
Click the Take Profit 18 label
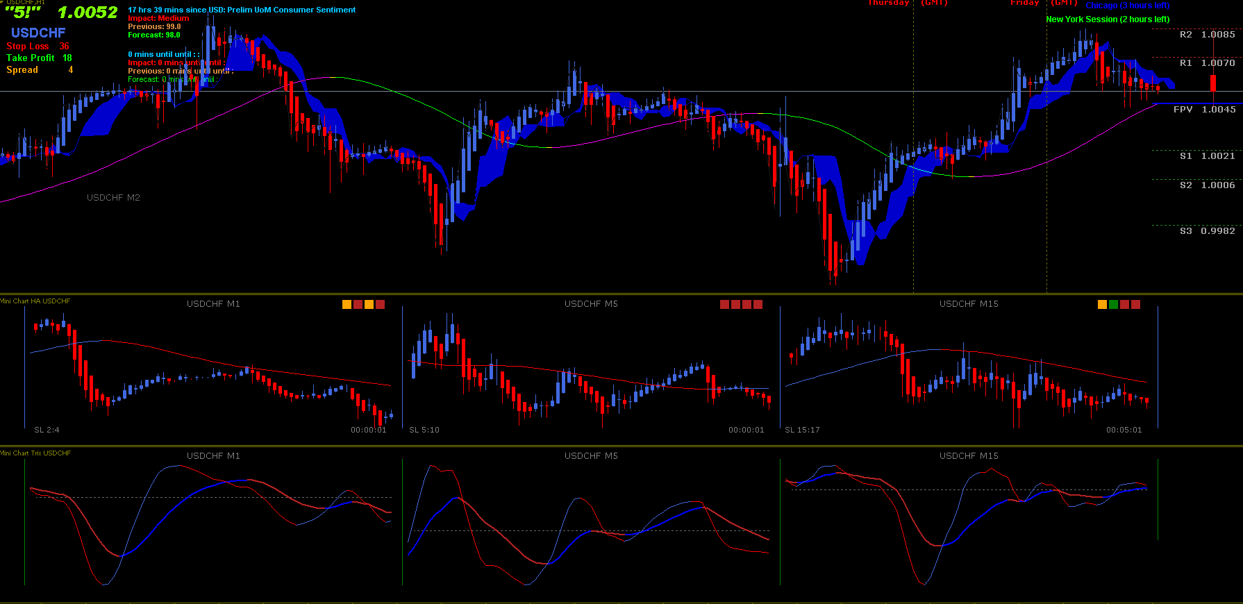pyautogui.click(x=39, y=58)
